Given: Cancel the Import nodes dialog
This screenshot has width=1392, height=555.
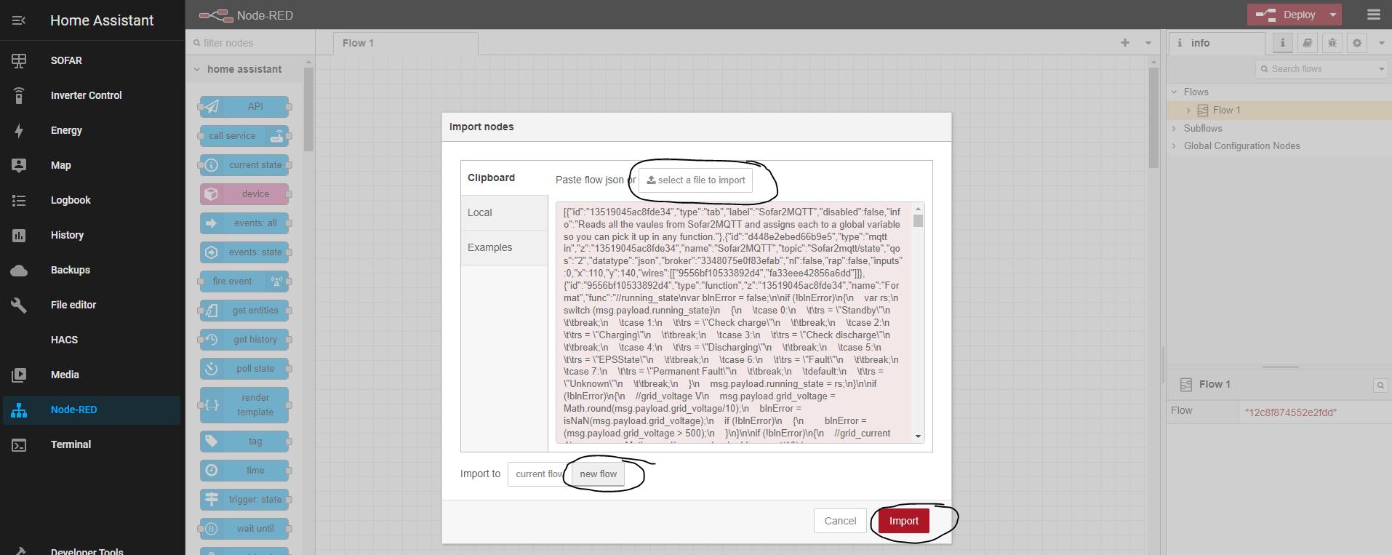Looking at the screenshot, I should point(840,521).
